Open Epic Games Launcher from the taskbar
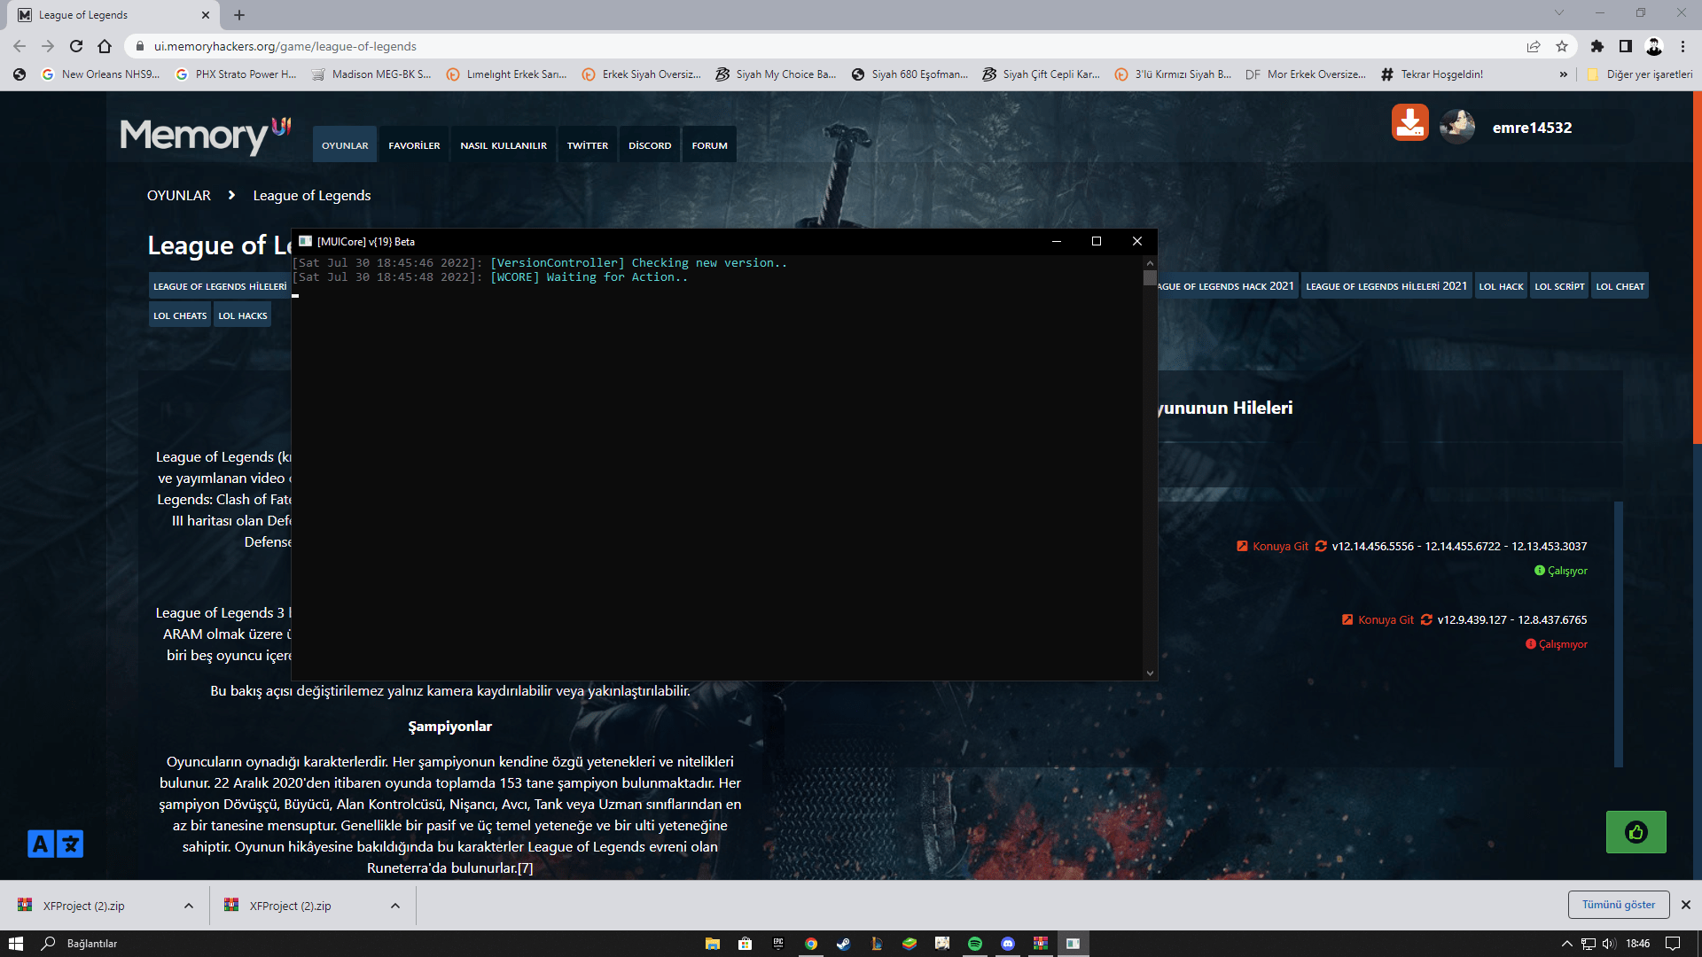Screen dimensions: 1702x957 point(778,944)
